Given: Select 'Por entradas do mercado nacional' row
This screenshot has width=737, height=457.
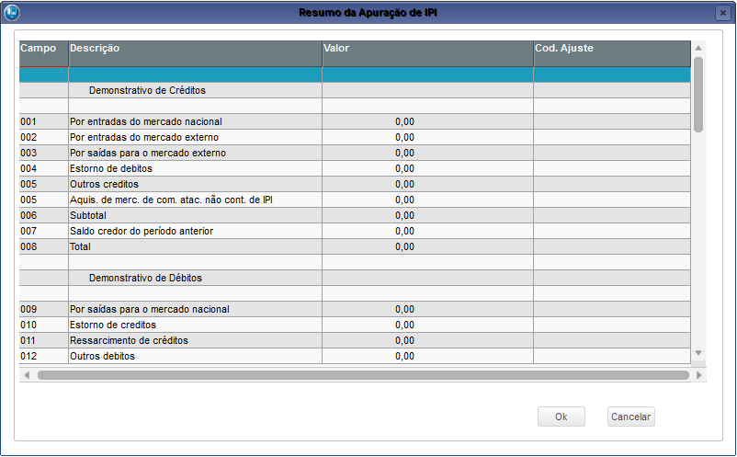Looking at the screenshot, I should pos(355,121).
